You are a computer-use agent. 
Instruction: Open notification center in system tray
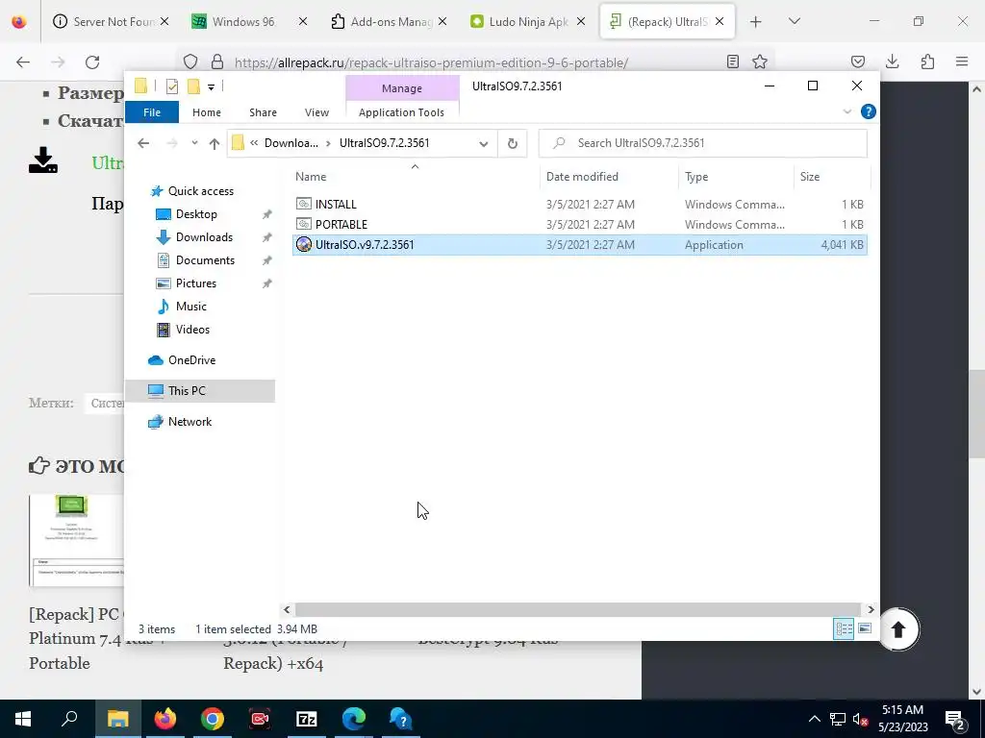tap(954, 719)
